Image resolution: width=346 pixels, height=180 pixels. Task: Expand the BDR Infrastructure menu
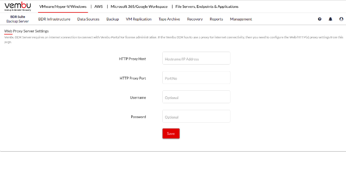click(54, 19)
